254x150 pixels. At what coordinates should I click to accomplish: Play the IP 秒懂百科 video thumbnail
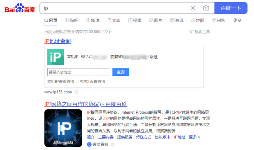click(x=64, y=128)
